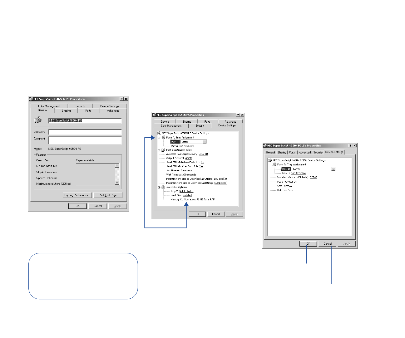Click the Yes value for Send CTRL-D After Each Job
Screen dimensions: 405x338
[201, 166]
